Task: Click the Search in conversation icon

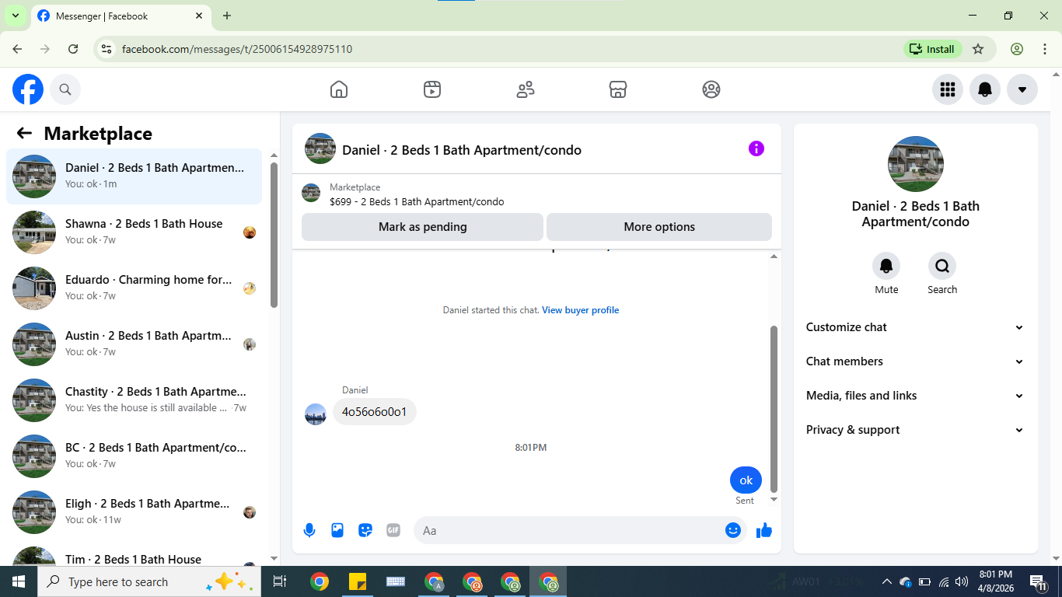Action: (942, 266)
